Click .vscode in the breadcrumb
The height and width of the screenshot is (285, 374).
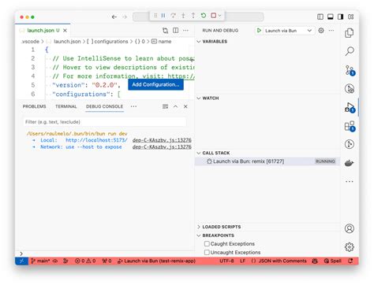30,42
